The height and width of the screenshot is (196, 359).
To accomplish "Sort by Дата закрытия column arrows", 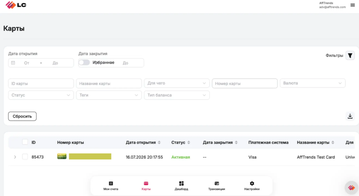I will pos(236,142).
